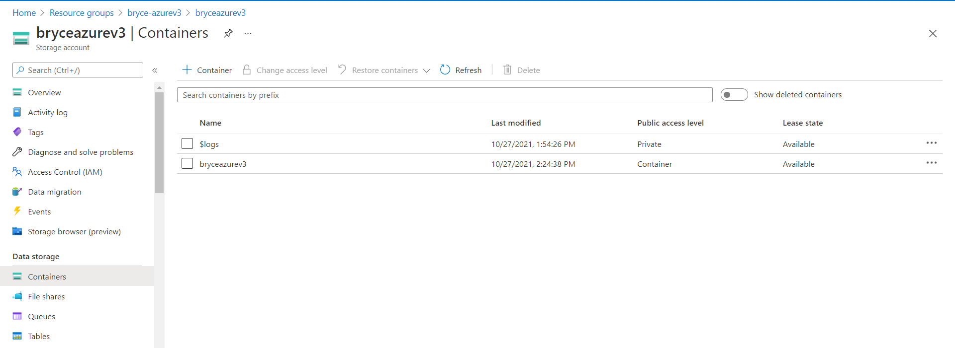Click the Show deleted containers label
The height and width of the screenshot is (348, 955).
798,94
